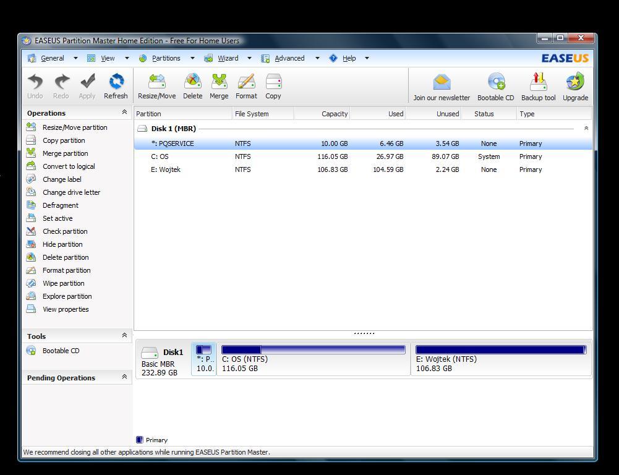Choose Hide partition operation

pos(54,245)
